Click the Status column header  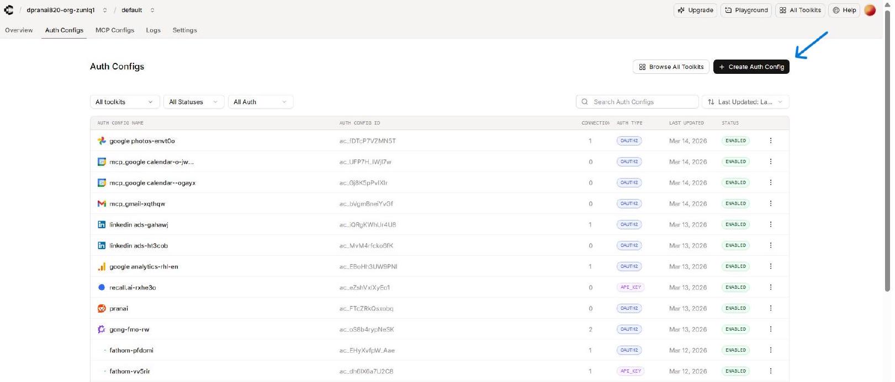point(730,123)
